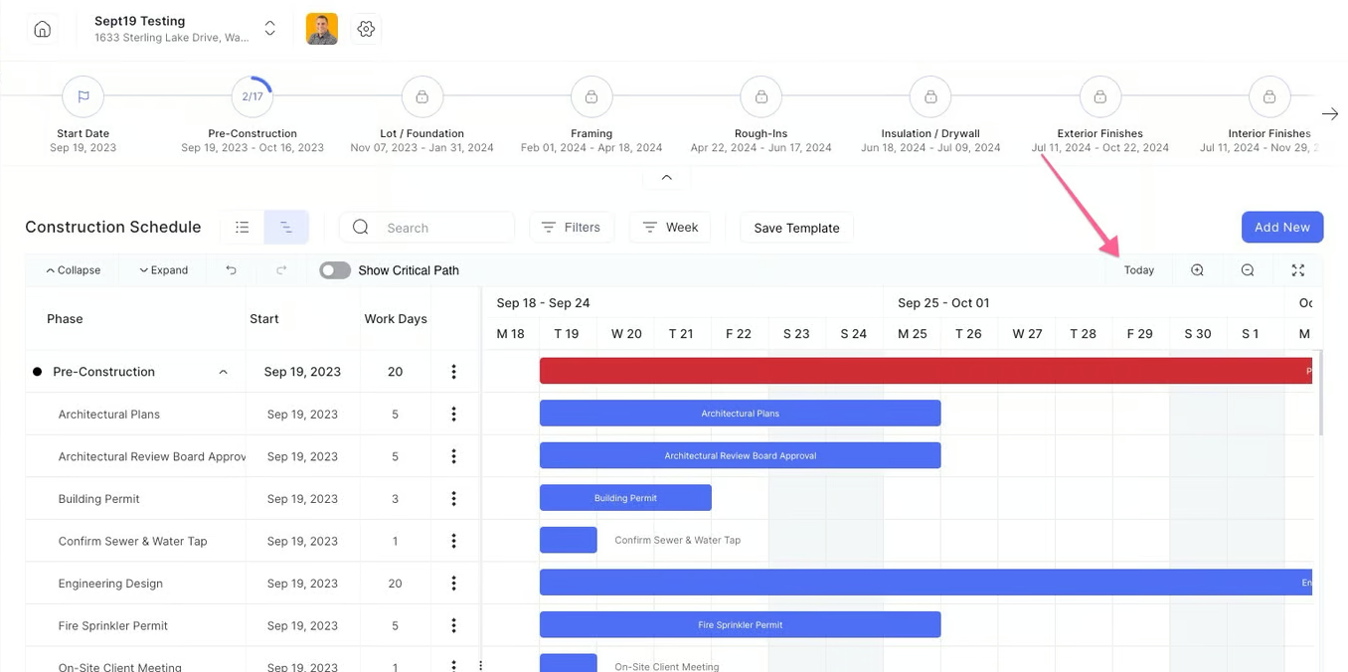1348x672 pixels.
Task: Open project settings gear icon
Action: point(366,29)
